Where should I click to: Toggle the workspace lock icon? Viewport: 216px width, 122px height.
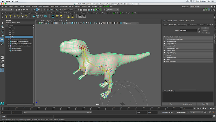pyautogui.click(x=214, y=7)
